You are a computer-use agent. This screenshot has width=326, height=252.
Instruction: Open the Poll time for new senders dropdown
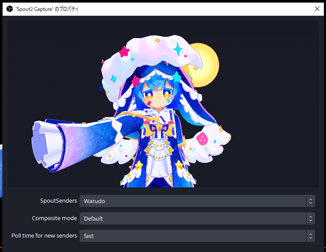[x=197, y=236]
